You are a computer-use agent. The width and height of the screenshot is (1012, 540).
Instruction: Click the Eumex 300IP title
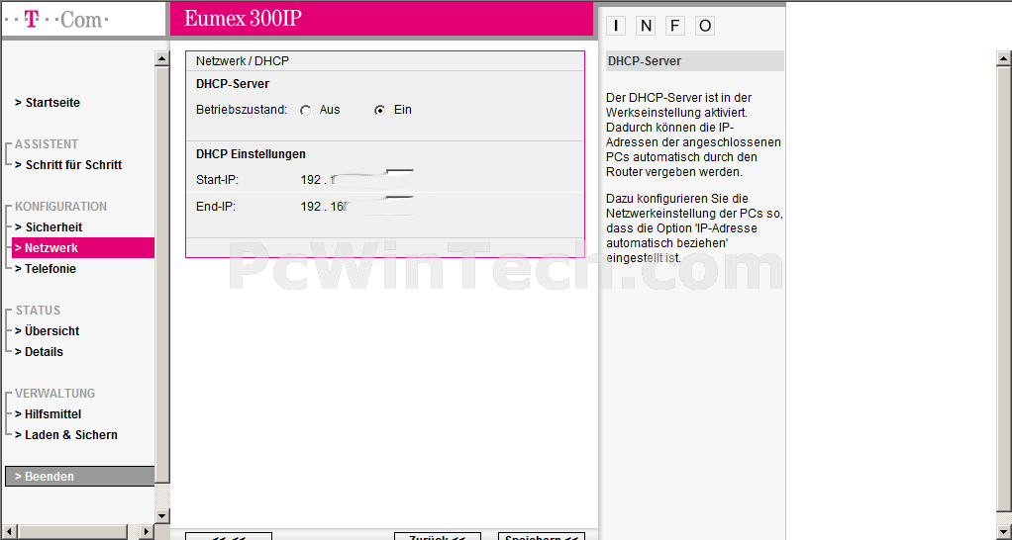click(243, 18)
